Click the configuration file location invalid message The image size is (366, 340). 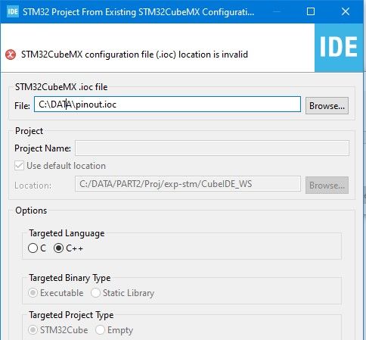pyautogui.click(x=135, y=55)
